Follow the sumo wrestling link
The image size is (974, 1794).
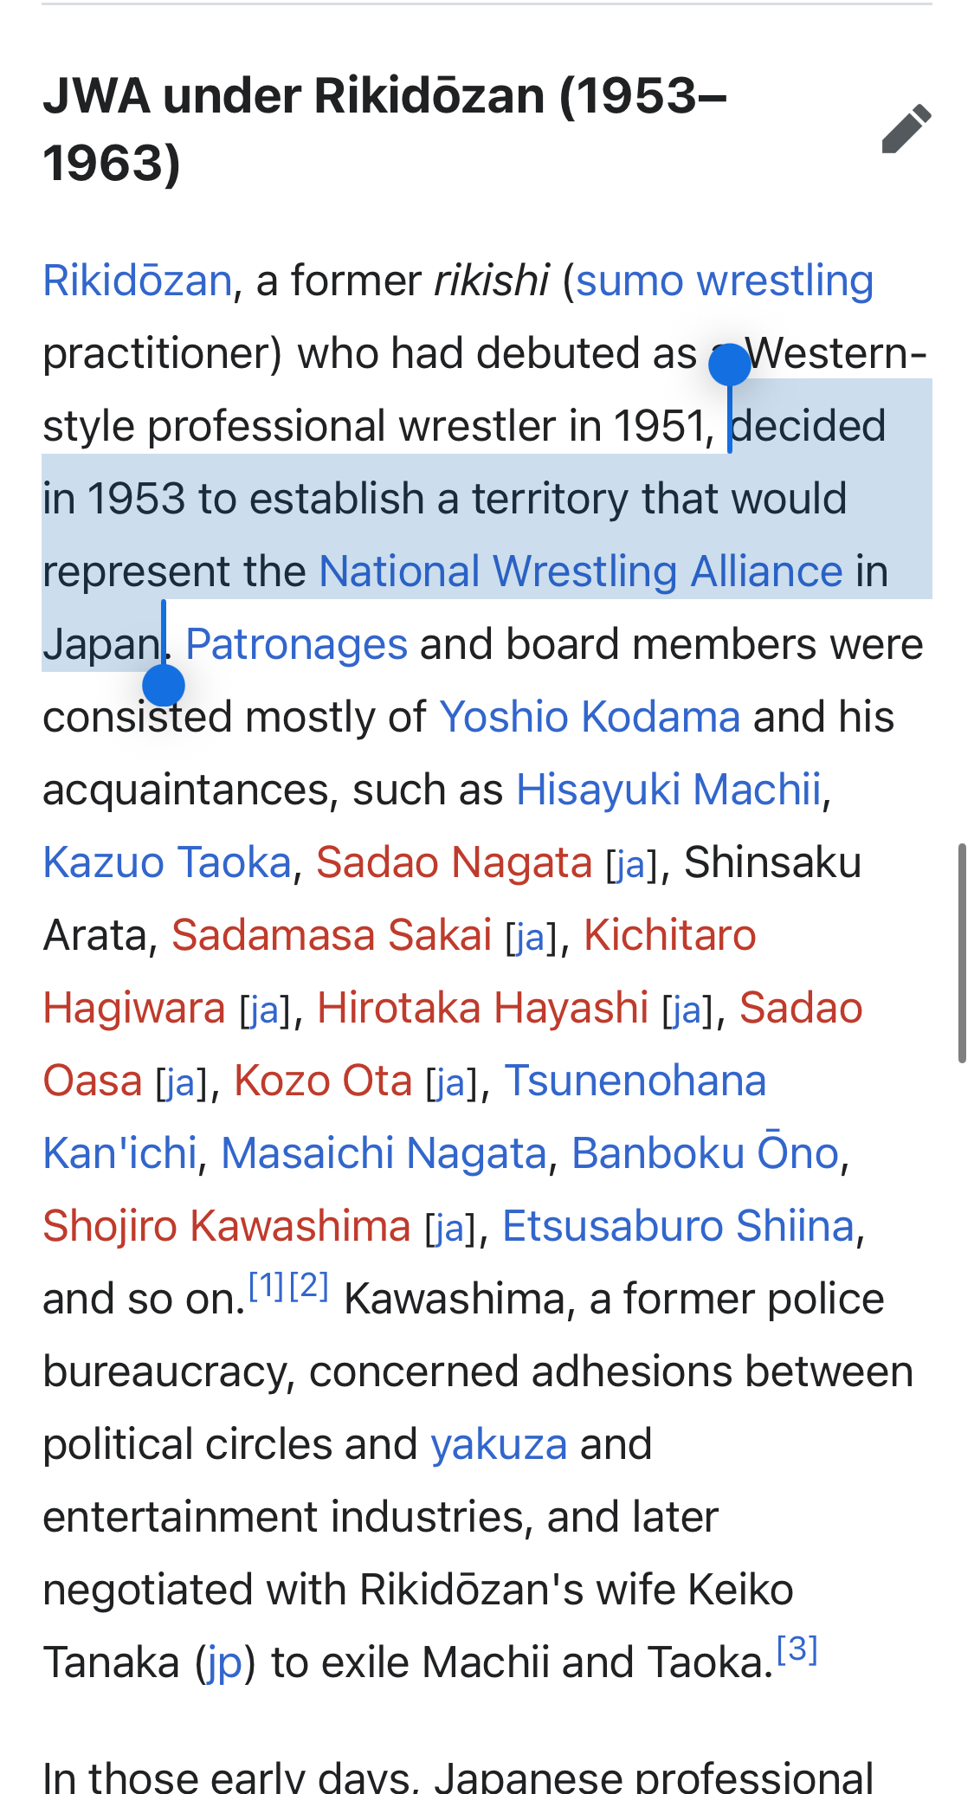724,281
